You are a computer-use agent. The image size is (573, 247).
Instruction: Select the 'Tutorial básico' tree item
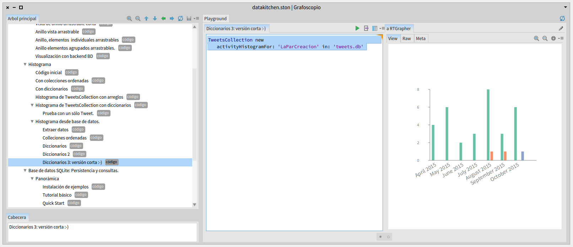[x=57, y=195]
